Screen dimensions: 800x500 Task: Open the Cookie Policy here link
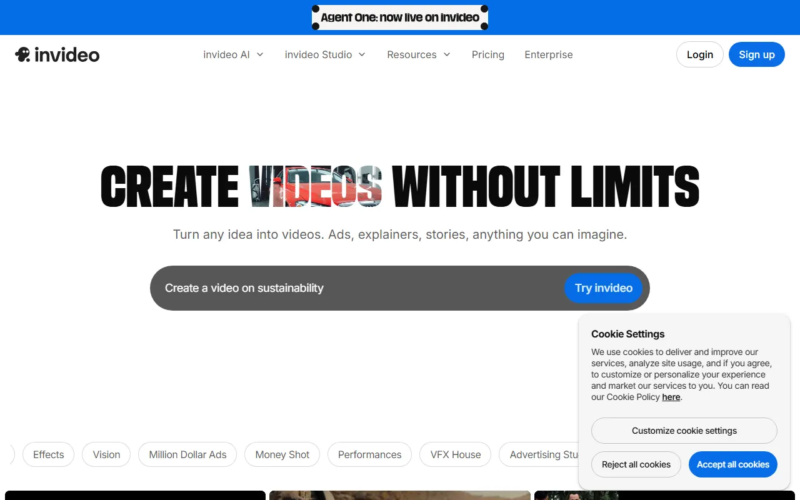click(x=671, y=397)
